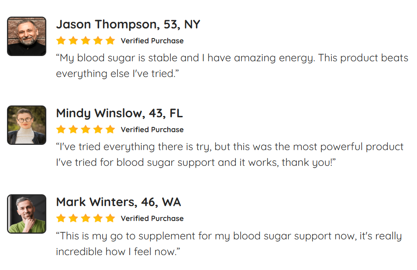Viewport: 417px width, 270px height.
Task: Click the first star in Mark Winters' rating
Action: pyautogui.click(x=61, y=218)
